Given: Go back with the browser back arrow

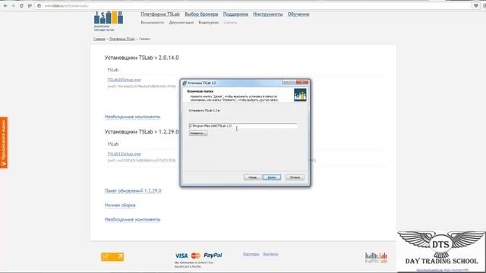Looking at the screenshot, I should [5, 5].
